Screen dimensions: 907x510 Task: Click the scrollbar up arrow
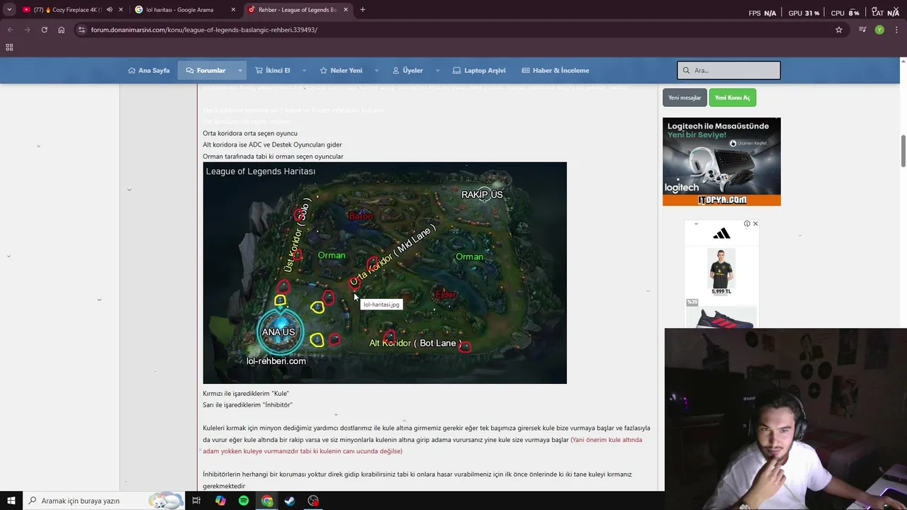tap(903, 61)
